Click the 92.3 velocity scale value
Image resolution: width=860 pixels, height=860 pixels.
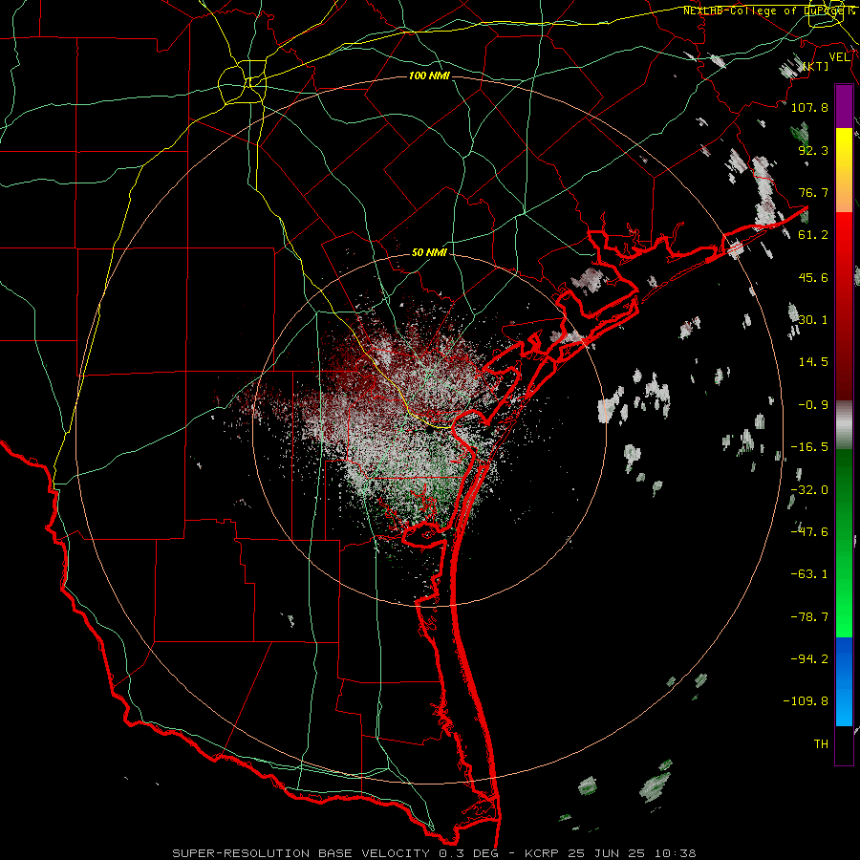pos(813,150)
